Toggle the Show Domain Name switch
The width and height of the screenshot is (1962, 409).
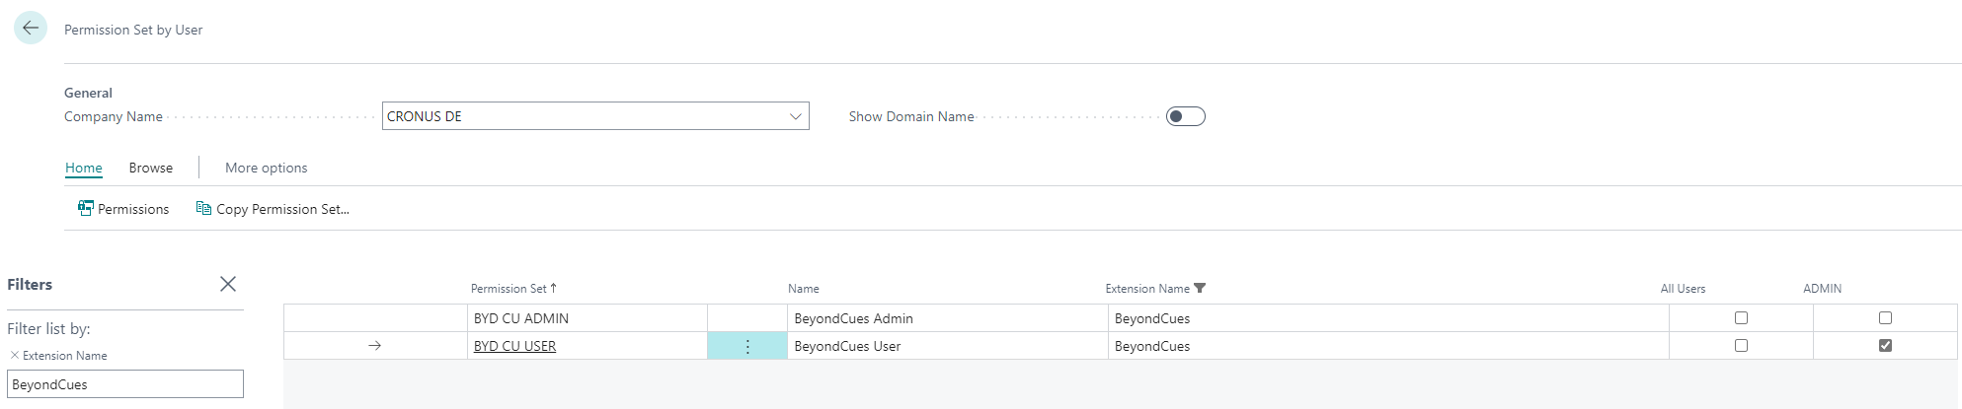click(1185, 116)
